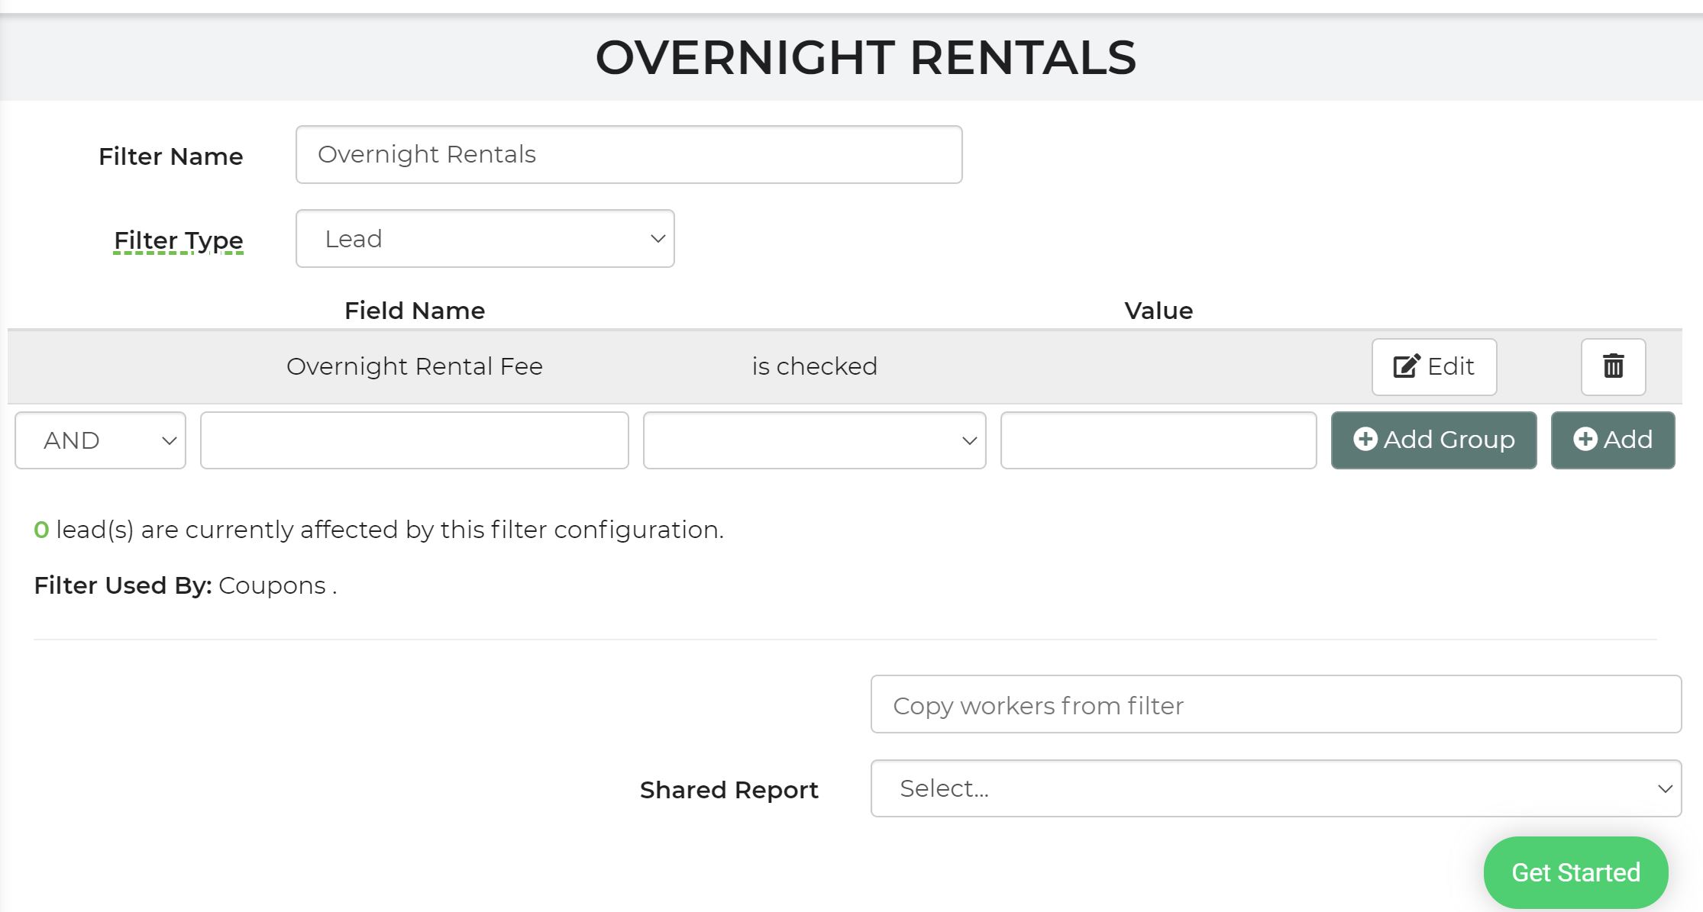Click the Copy workers from filter field
This screenshot has height=912, width=1703.
coord(1275,704)
